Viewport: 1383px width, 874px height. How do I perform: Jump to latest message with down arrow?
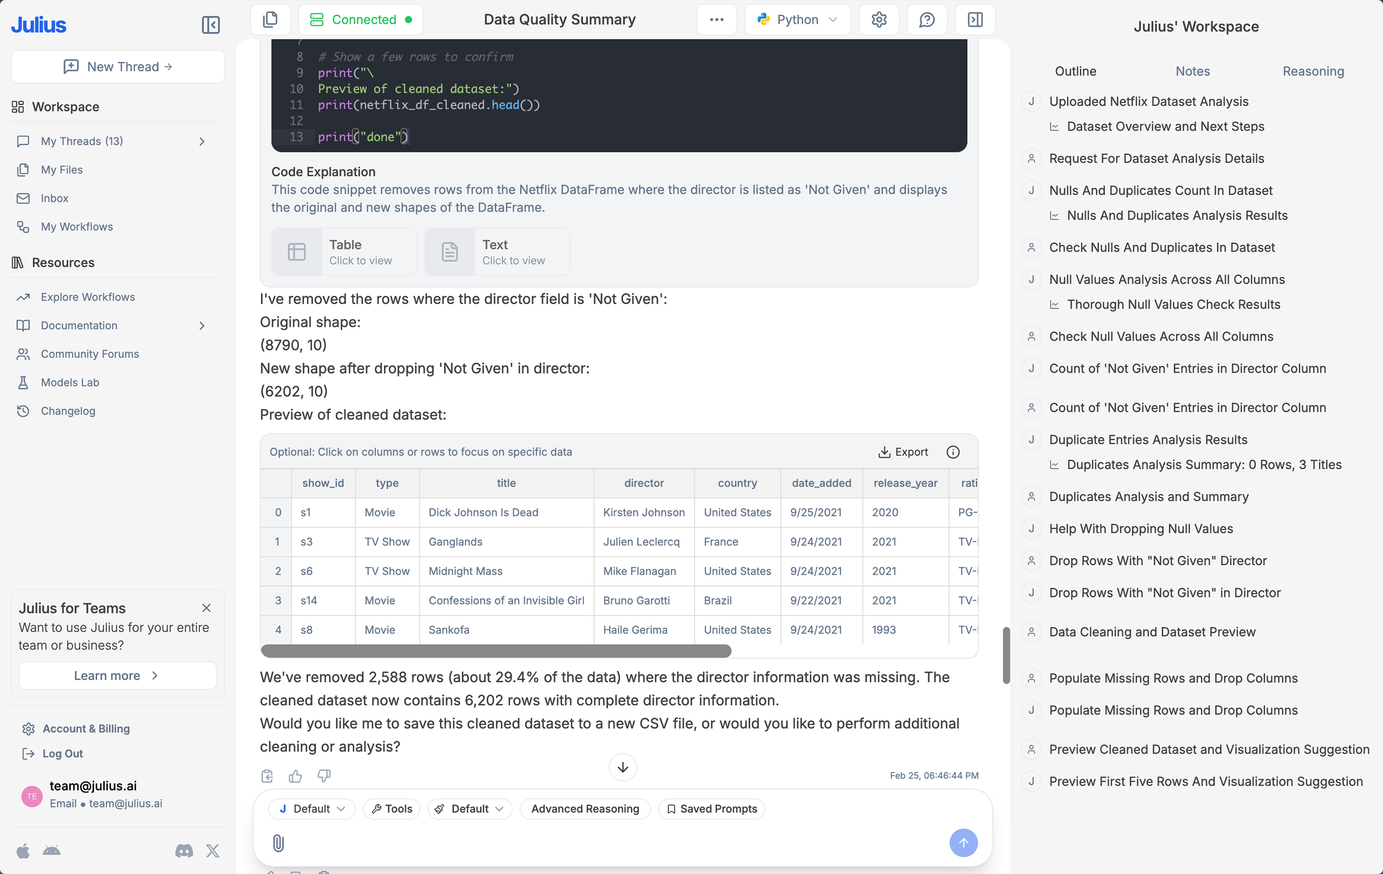(x=622, y=767)
